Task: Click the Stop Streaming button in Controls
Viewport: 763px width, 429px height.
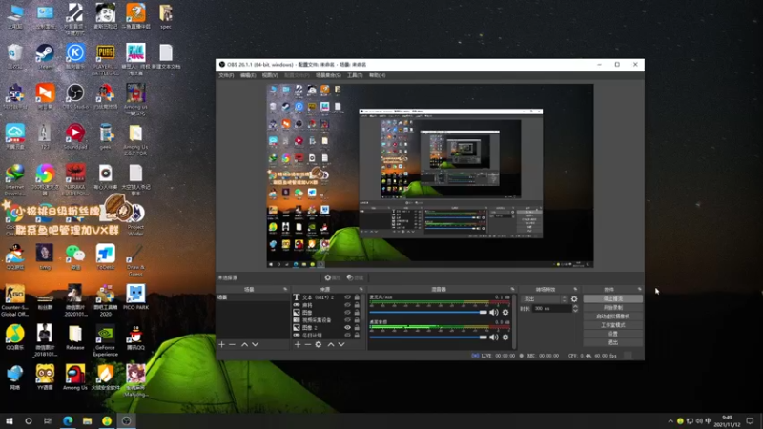Action: [613, 298]
